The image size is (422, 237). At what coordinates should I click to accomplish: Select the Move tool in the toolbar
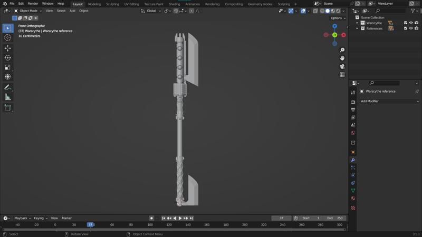click(x=7, y=48)
